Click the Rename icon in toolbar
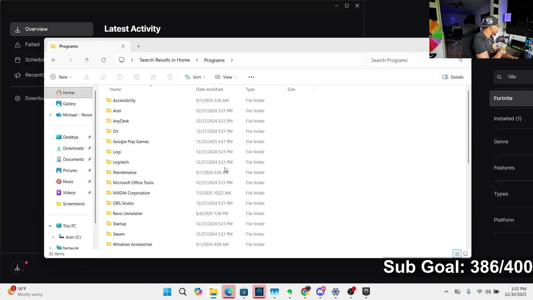Image resolution: width=533 pixels, height=300 pixels. click(136, 77)
